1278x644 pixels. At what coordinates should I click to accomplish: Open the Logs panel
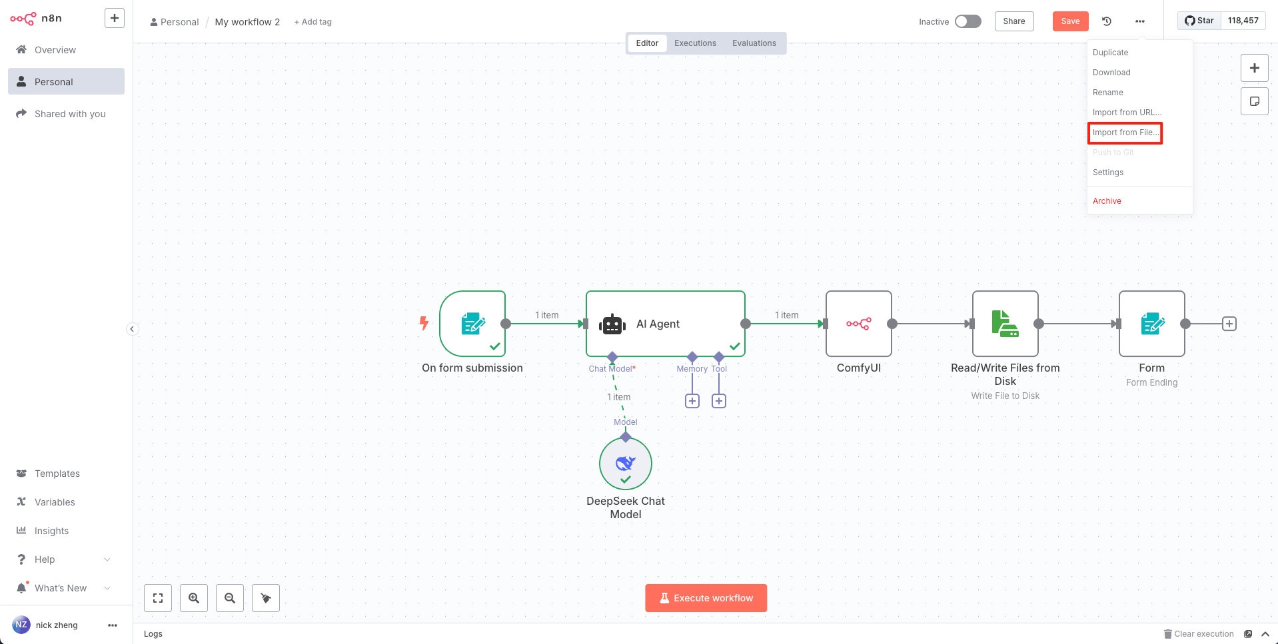(153, 634)
